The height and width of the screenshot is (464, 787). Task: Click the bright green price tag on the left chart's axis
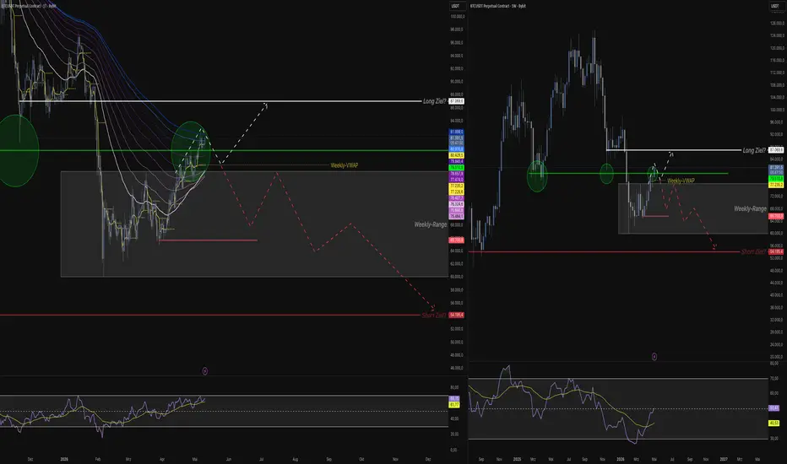click(456, 167)
